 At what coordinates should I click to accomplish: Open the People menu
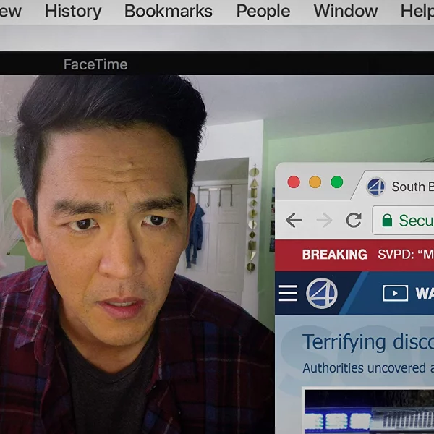(263, 12)
